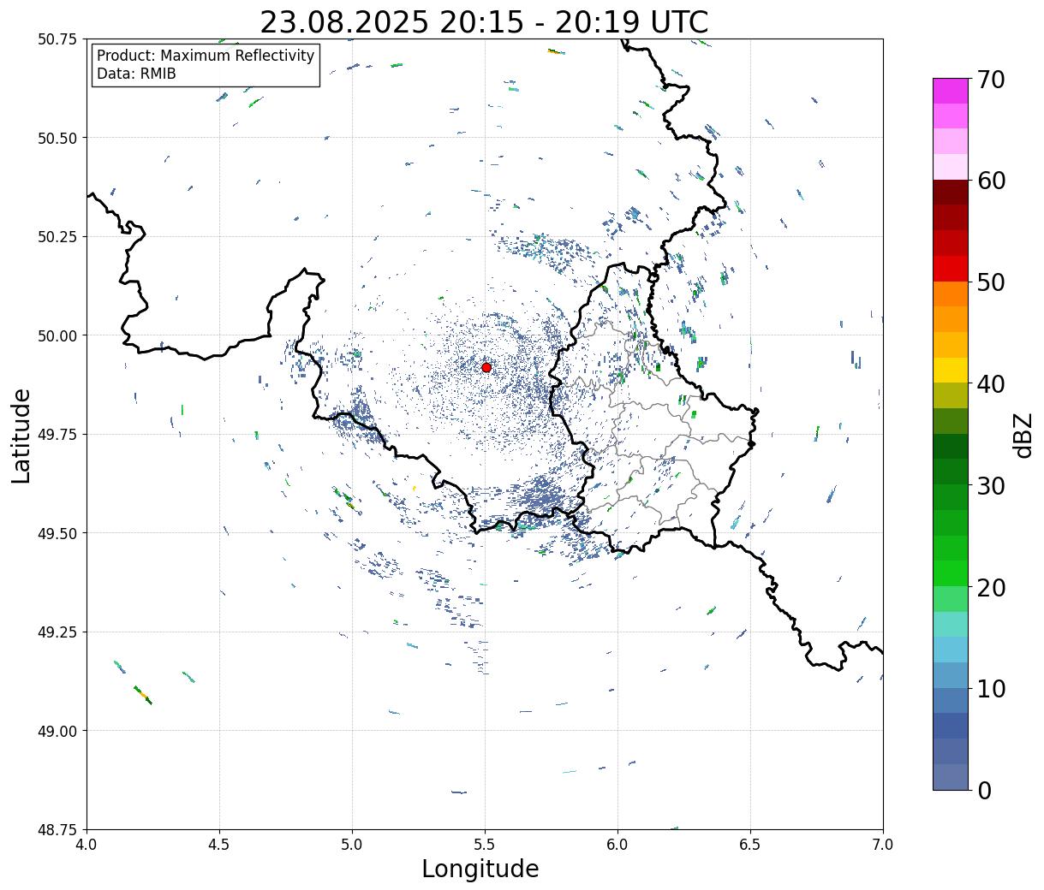The width and height of the screenshot is (1044, 890).
Task: Click the colorbar tick label 0
Action: [x=984, y=791]
